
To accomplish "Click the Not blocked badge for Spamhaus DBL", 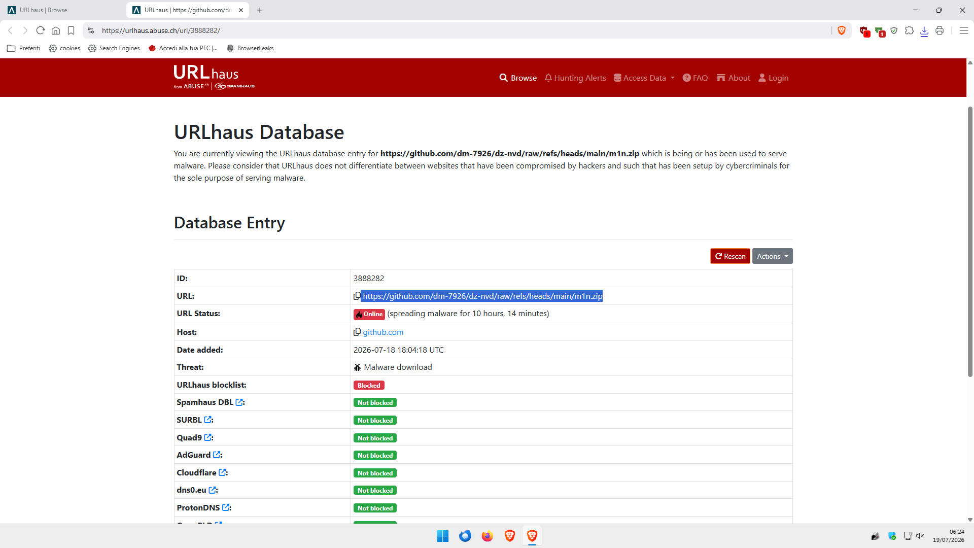I will coord(375,402).
